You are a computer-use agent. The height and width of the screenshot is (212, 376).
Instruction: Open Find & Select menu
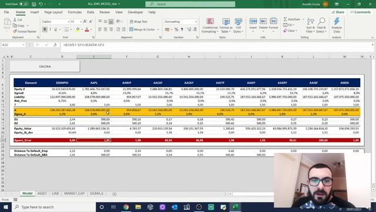(x=321, y=25)
